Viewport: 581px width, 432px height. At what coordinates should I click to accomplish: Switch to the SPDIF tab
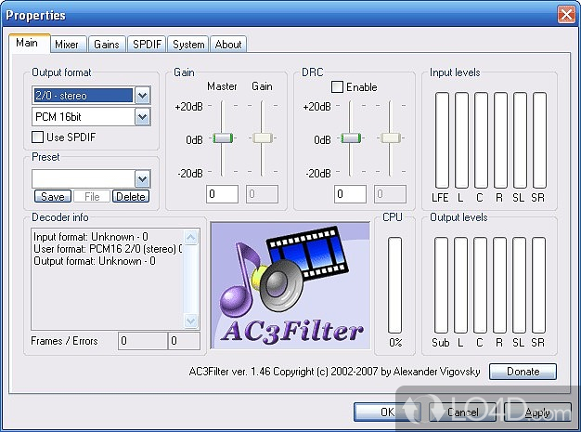pyautogui.click(x=147, y=45)
